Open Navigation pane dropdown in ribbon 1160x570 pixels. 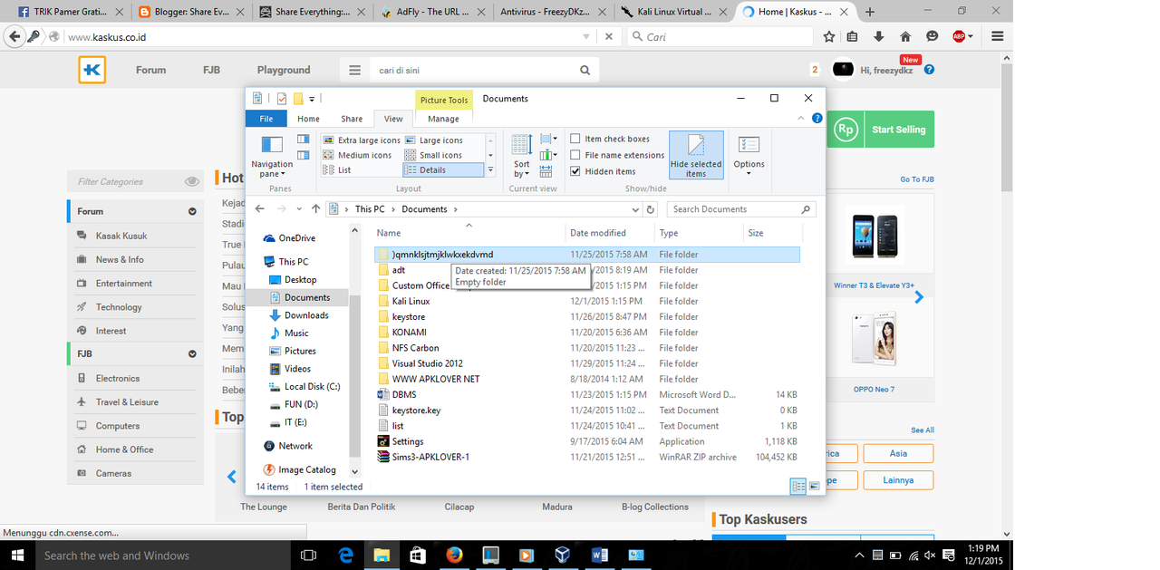pyautogui.click(x=271, y=155)
